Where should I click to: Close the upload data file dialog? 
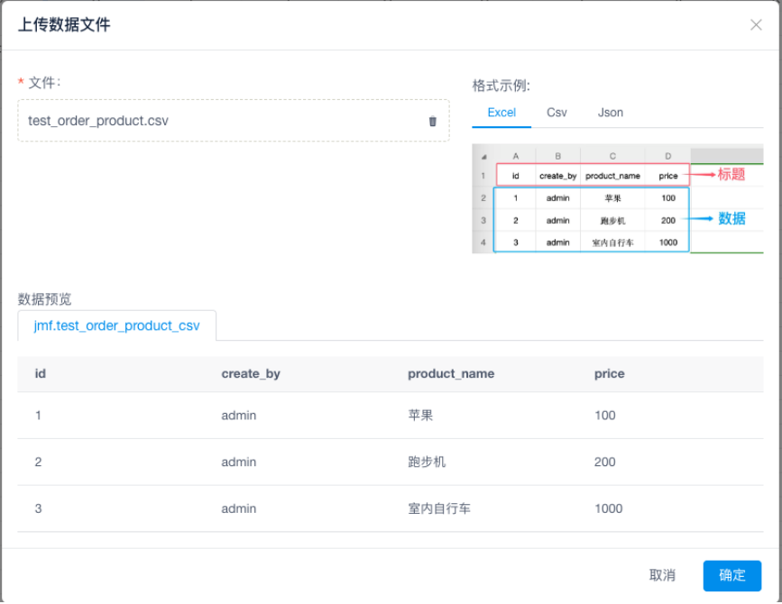point(756,25)
